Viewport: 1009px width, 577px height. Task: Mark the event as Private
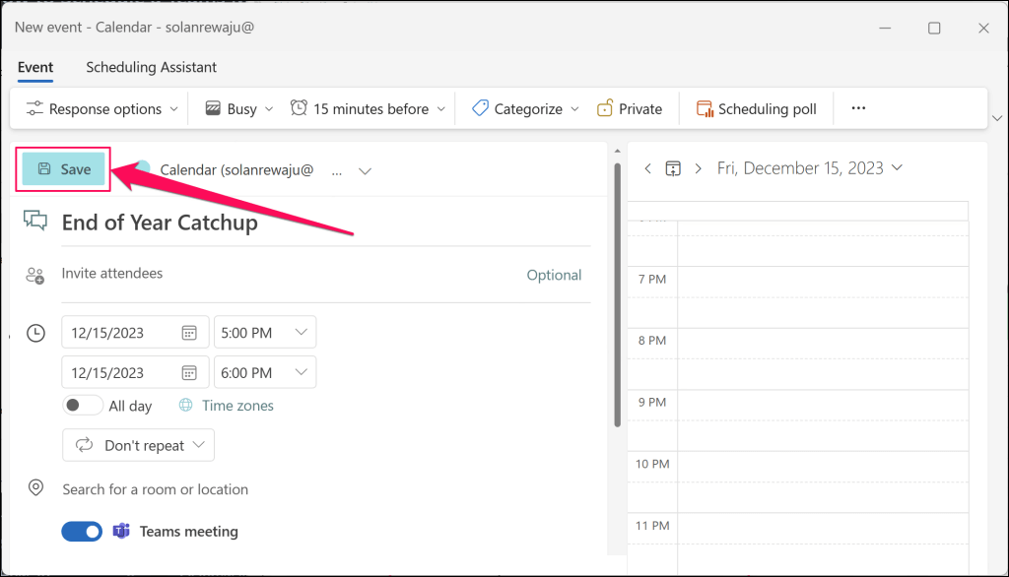point(631,108)
